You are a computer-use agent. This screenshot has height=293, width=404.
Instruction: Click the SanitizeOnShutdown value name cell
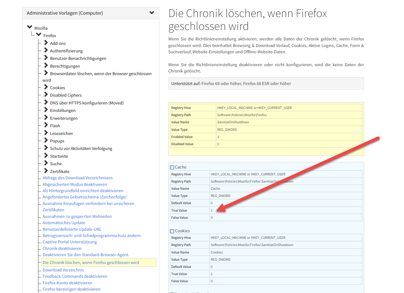tap(289, 122)
